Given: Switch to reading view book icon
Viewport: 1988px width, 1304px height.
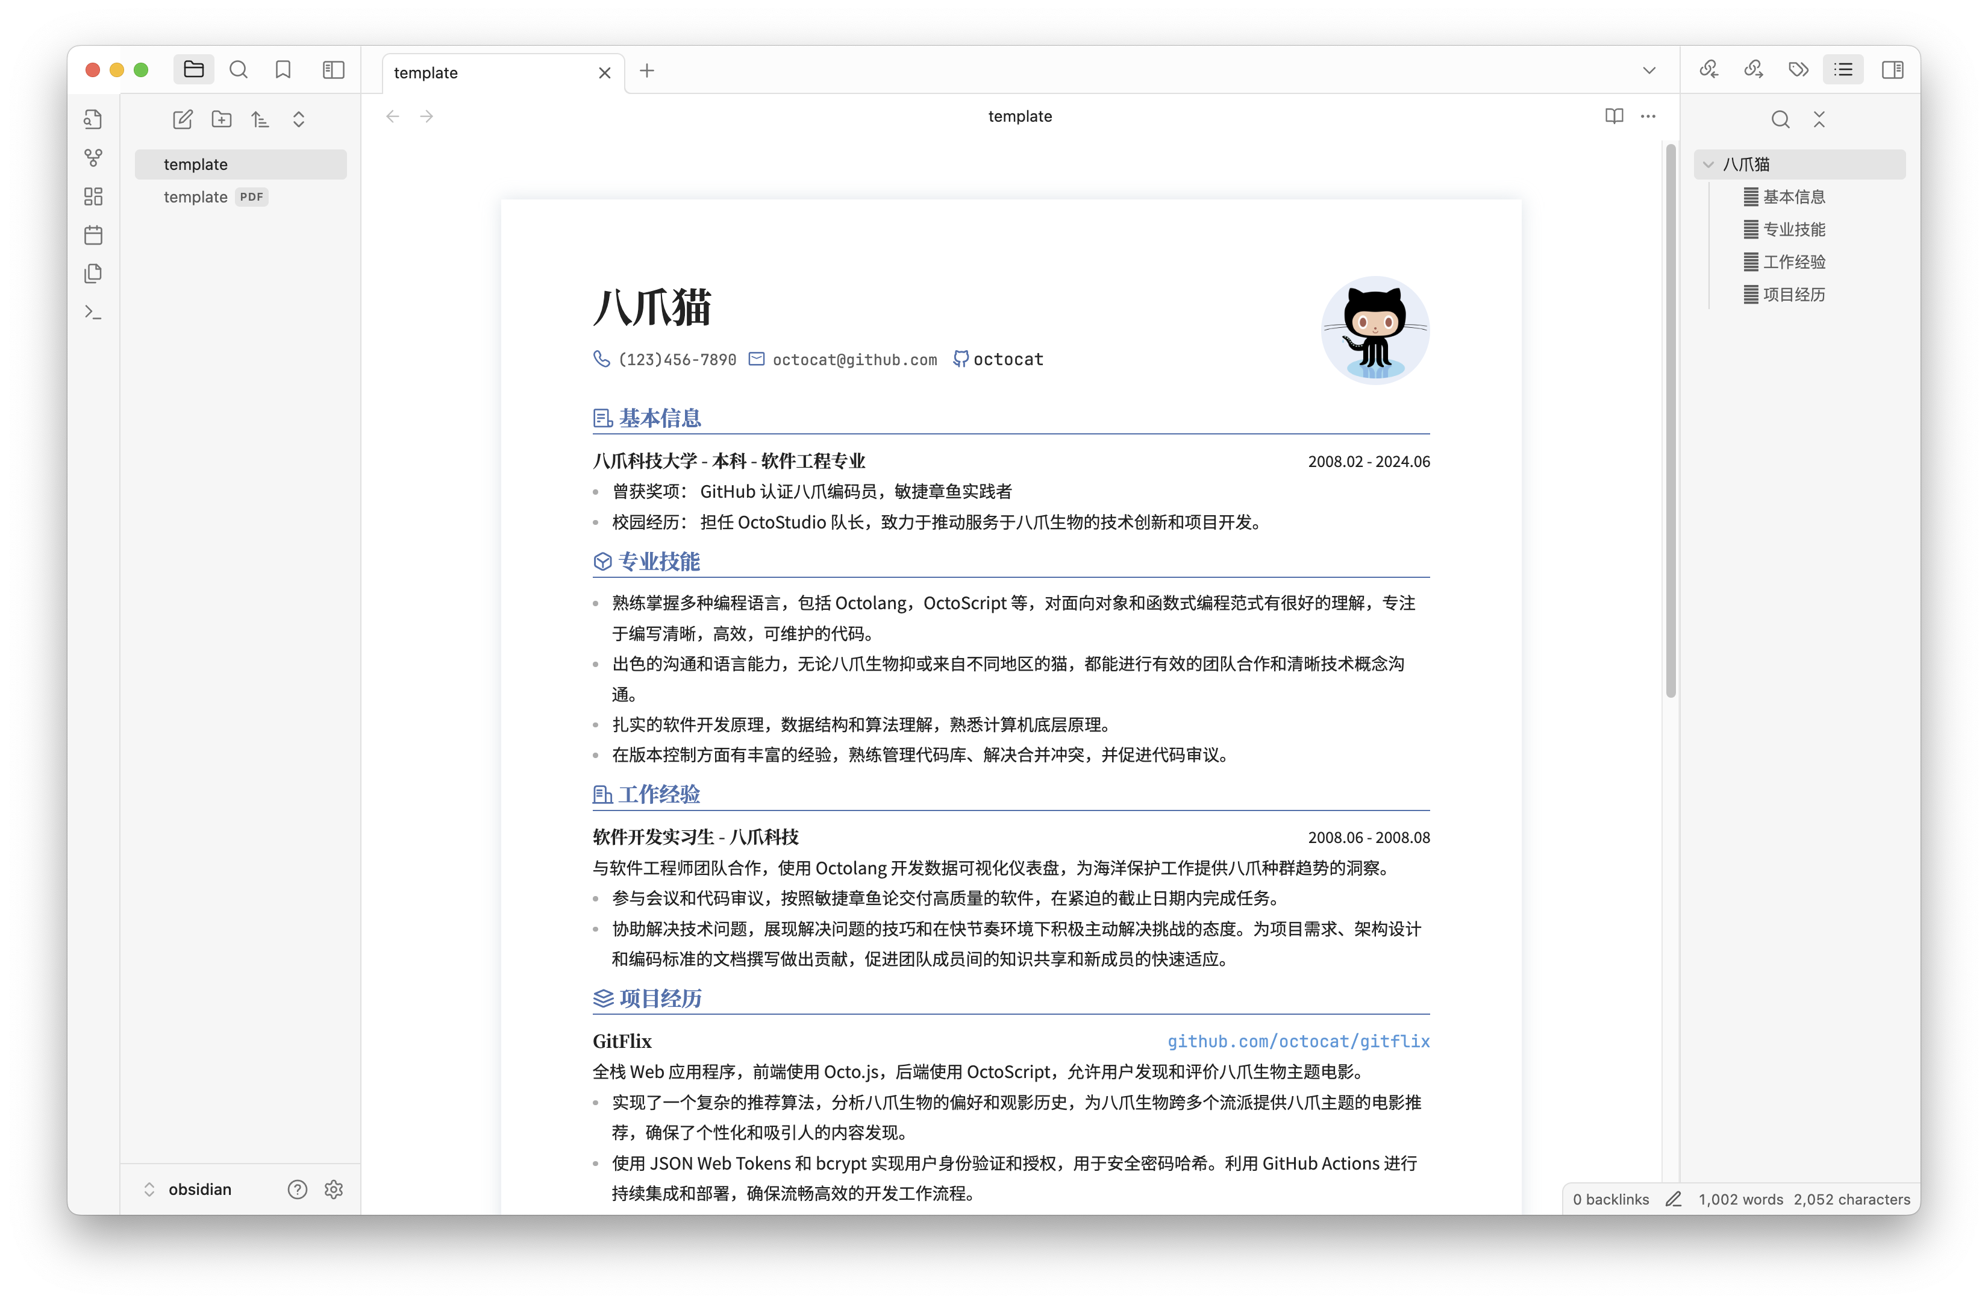Looking at the screenshot, I should point(1614,116).
